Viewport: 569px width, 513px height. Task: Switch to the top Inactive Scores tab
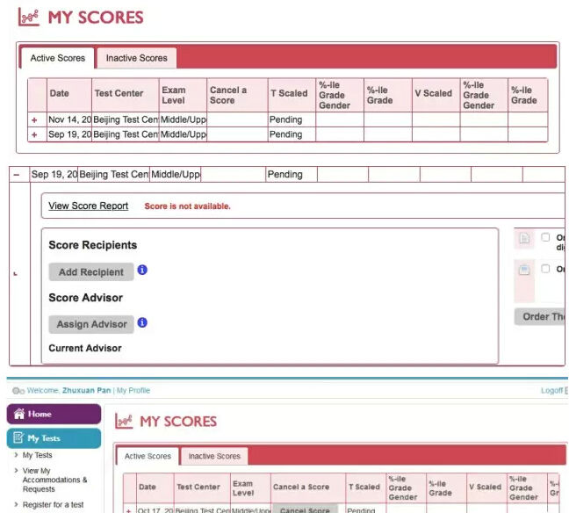tap(136, 58)
